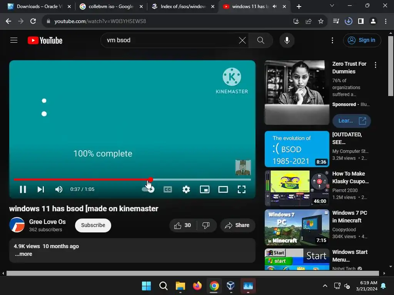
Task: Show hidden system tray icons
Action: pos(325,286)
